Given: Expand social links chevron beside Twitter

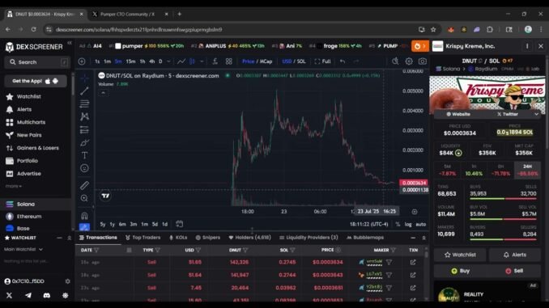Looking at the screenshot, I should [x=536, y=114].
